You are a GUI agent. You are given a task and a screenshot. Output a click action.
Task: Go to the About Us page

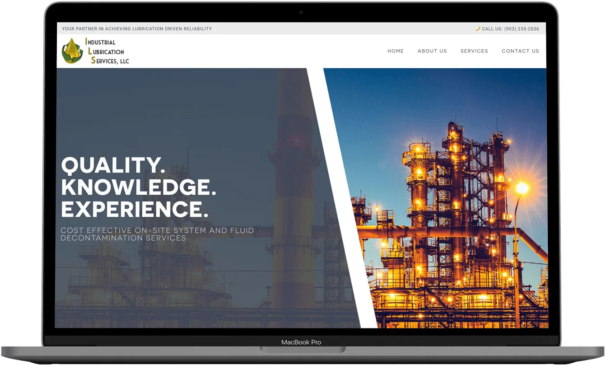pyautogui.click(x=432, y=51)
